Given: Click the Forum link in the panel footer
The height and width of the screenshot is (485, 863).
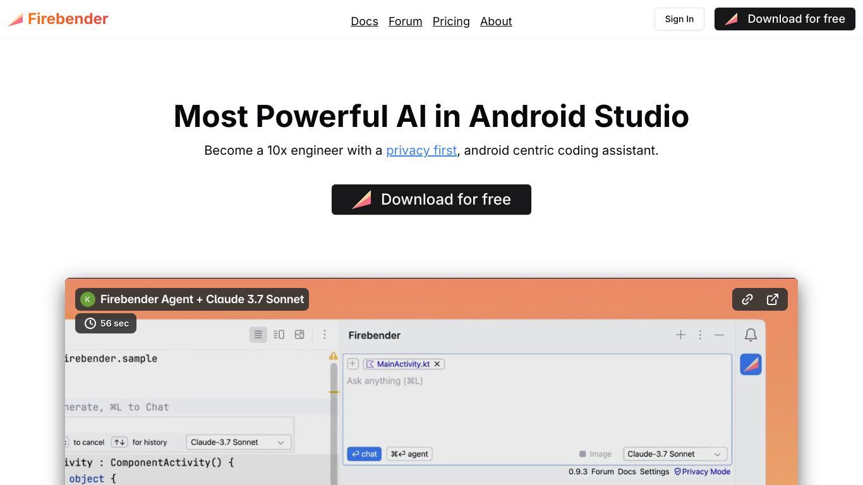Looking at the screenshot, I should coord(602,472).
